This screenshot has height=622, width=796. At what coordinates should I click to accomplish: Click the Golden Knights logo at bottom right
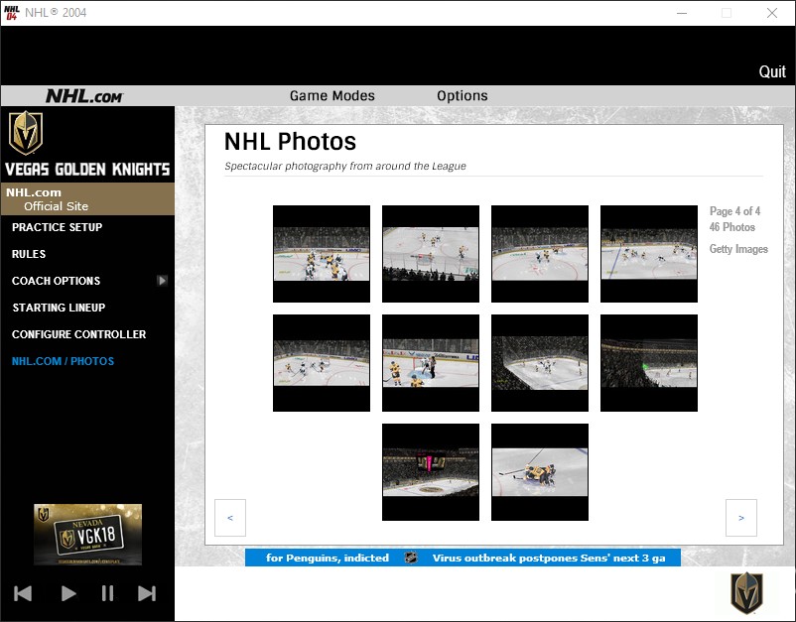click(746, 592)
